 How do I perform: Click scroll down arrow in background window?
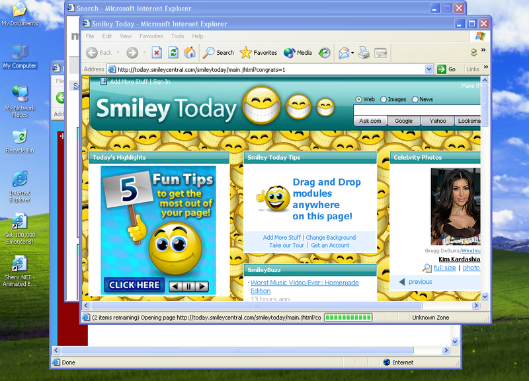[455, 341]
